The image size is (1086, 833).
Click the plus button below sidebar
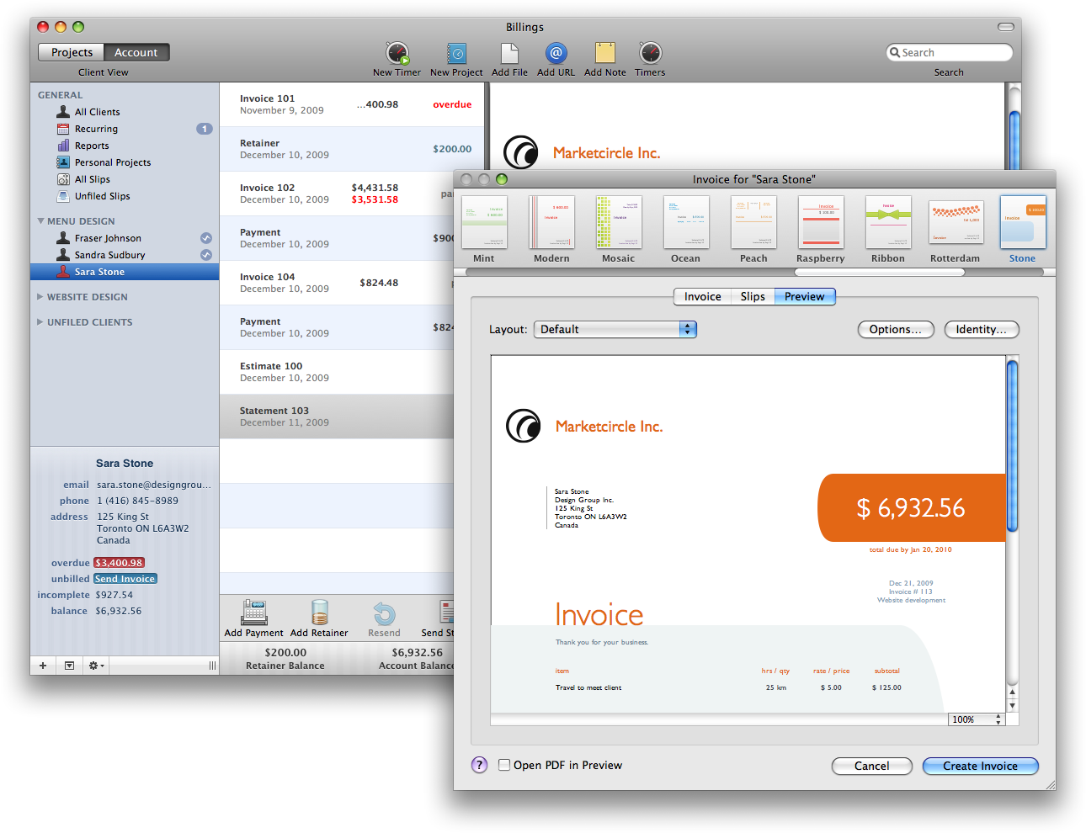[x=43, y=666]
